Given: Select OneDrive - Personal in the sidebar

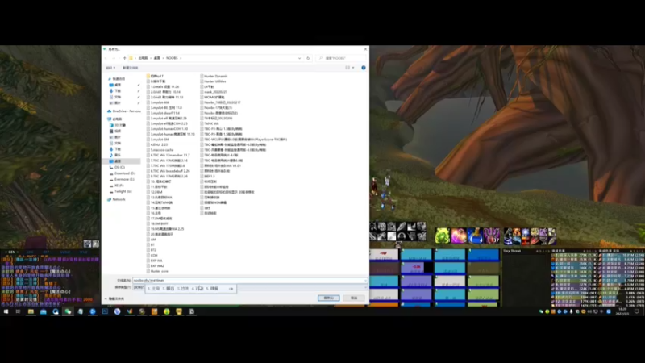Looking at the screenshot, I should pyautogui.click(x=124, y=111).
